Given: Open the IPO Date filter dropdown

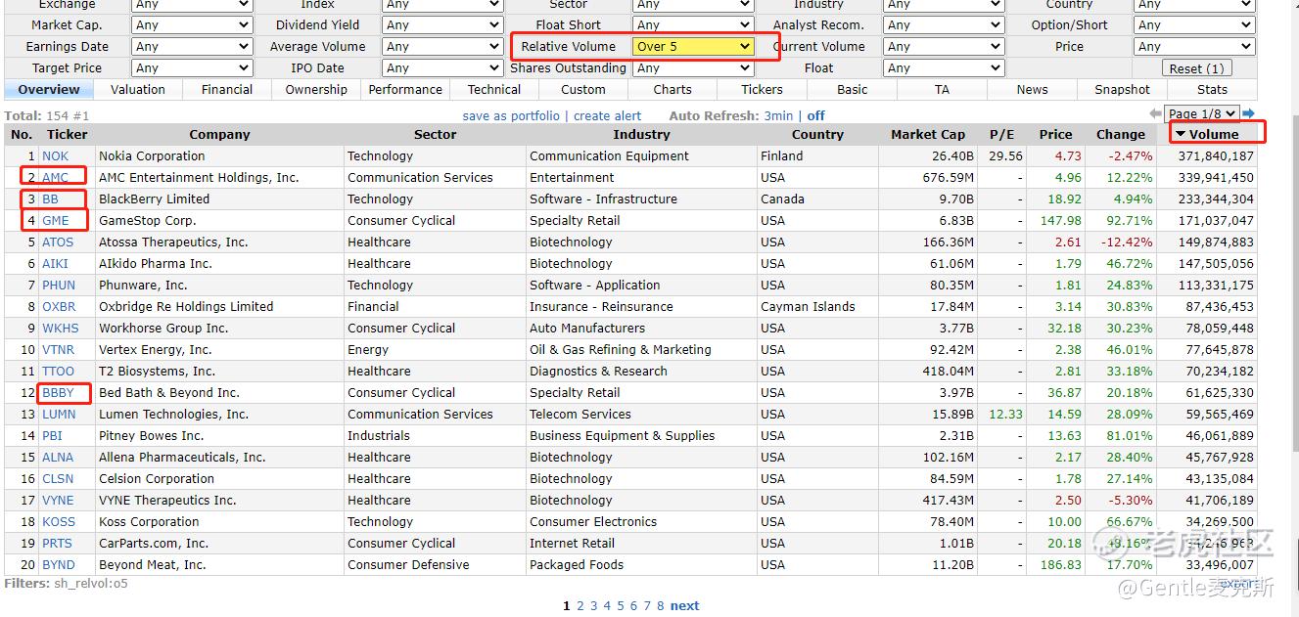Looking at the screenshot, I should 442,67.
